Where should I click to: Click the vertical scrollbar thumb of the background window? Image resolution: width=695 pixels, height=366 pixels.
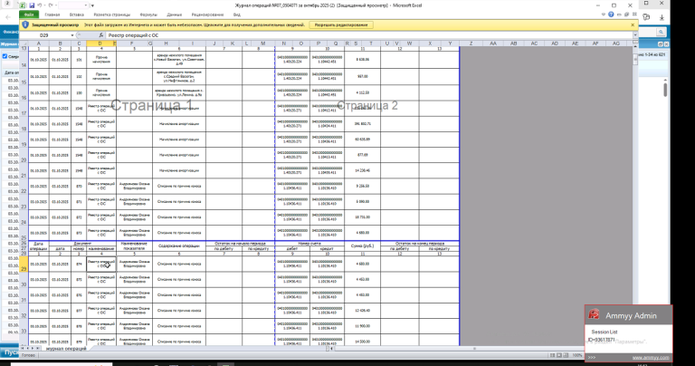click(665, 88)
